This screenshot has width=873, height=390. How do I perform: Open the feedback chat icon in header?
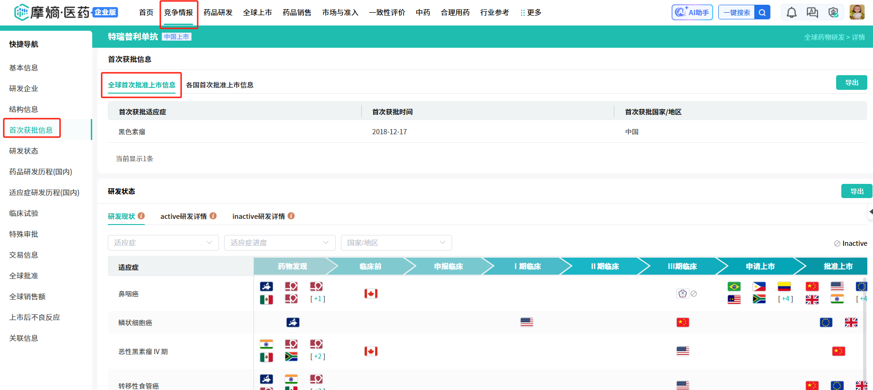(x=812, y=13)
